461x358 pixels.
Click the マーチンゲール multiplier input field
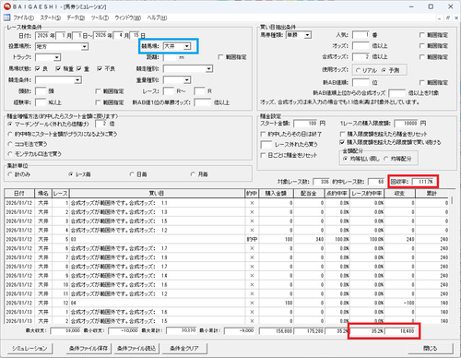(x=101, y=124)
